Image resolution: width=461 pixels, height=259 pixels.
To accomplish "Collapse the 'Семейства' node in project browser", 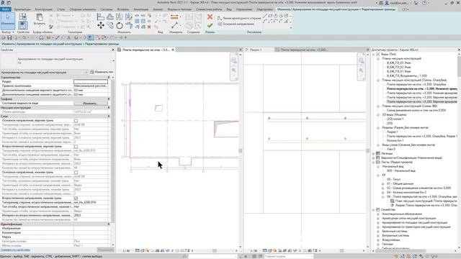I will 374,209.
